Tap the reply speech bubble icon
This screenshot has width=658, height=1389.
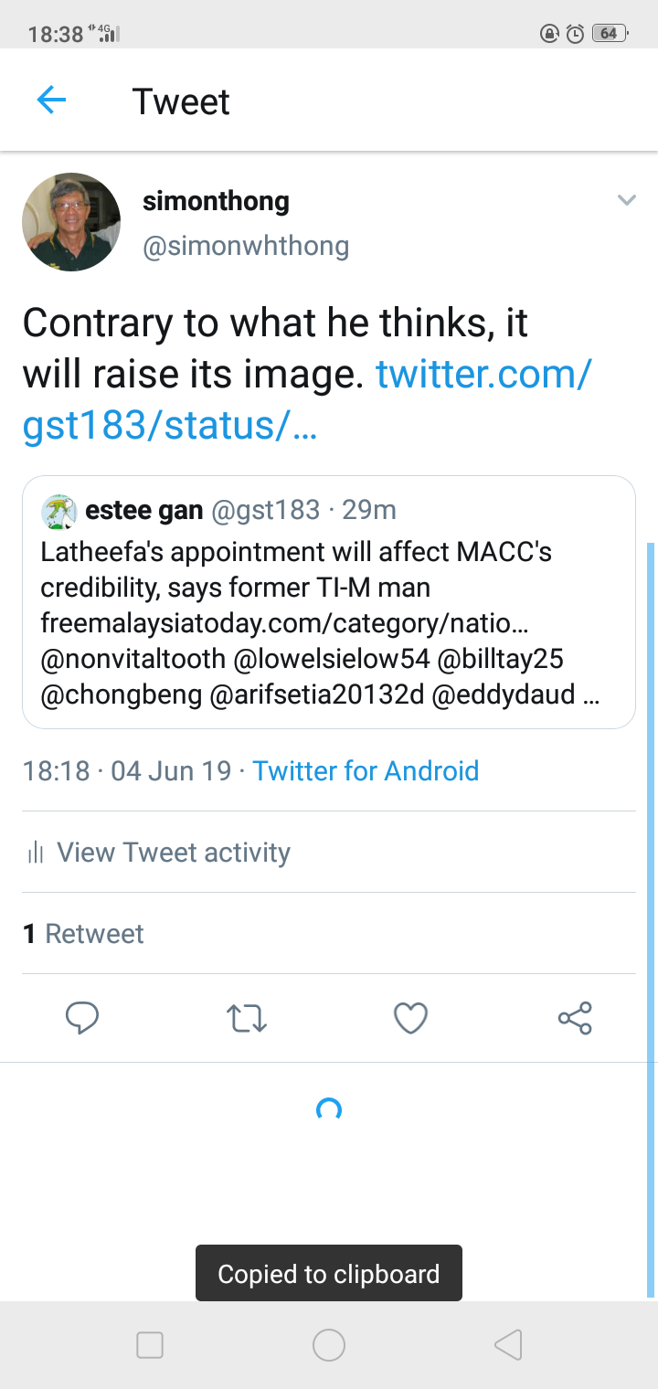click(82, 1018)
